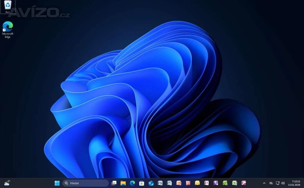The width and height of the screenshot is (304, 188).
Task: Select the Microsoft Edge desktop shortcut
Action: click(x=8, y=29)
